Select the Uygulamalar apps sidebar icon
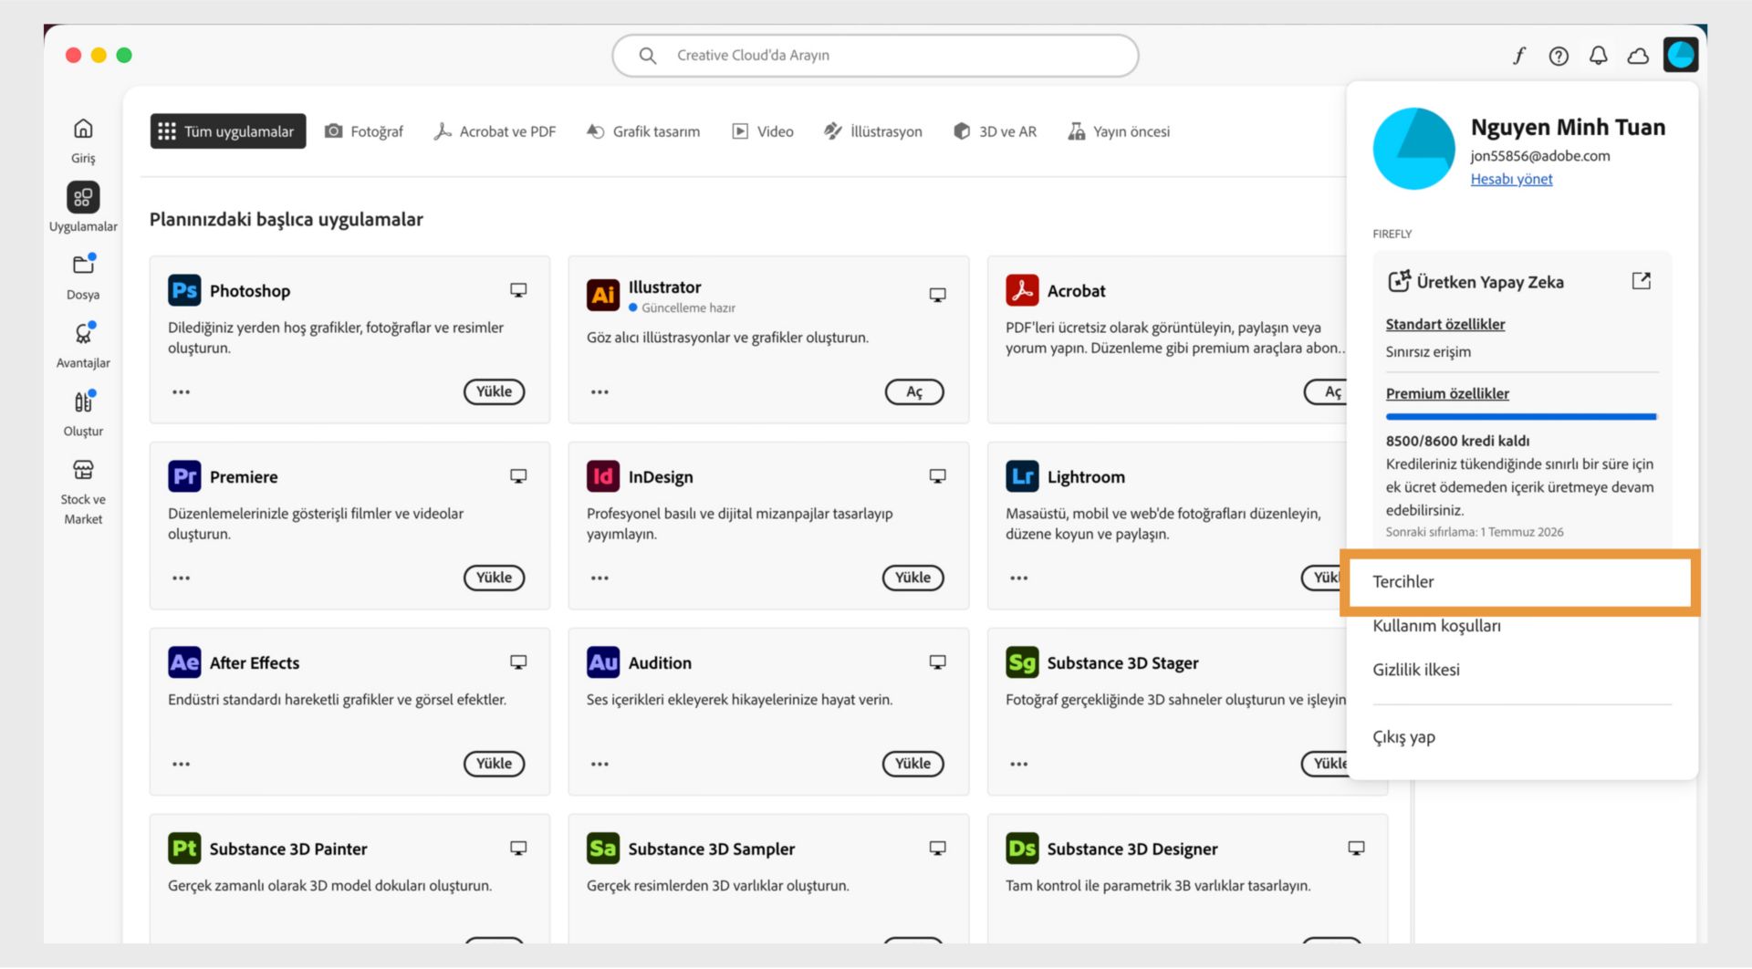This screenshot has height=969, width=1752. (83, 197)
